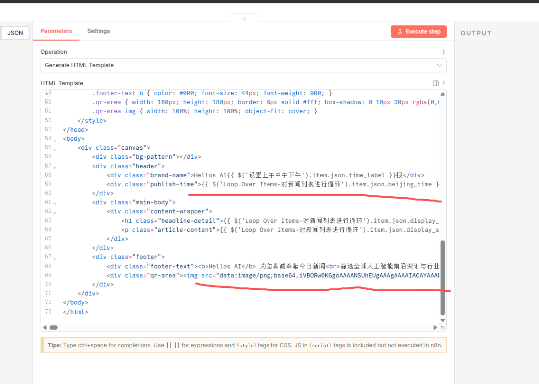Click the editor scroll-down arrow
The image size is (539, 384).
pyautogui.click(x=442, y=320)
